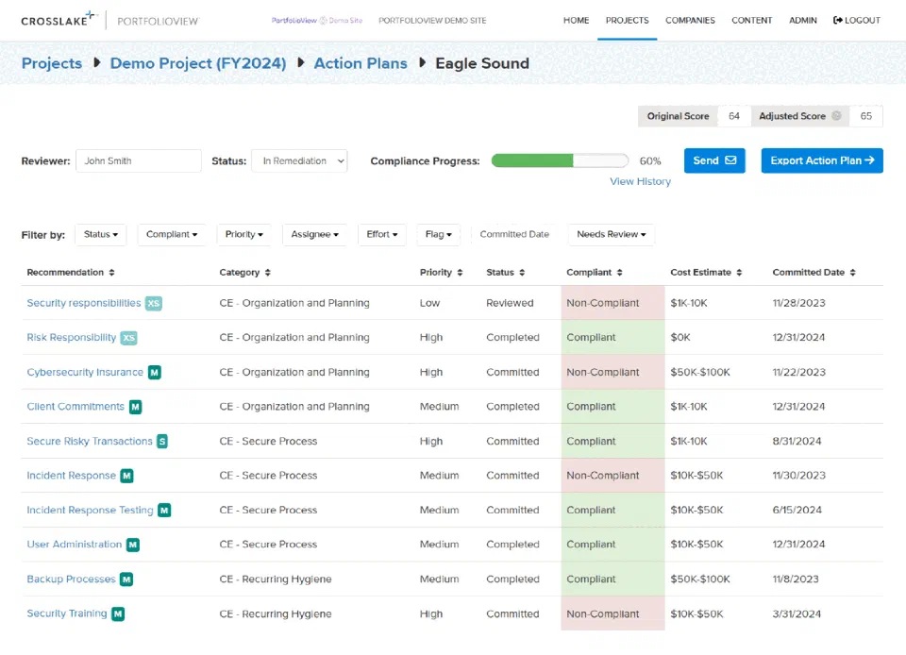Click the Compliance Progress bar
The height and width of the screenshot is (655, 906).
[560, 161]
